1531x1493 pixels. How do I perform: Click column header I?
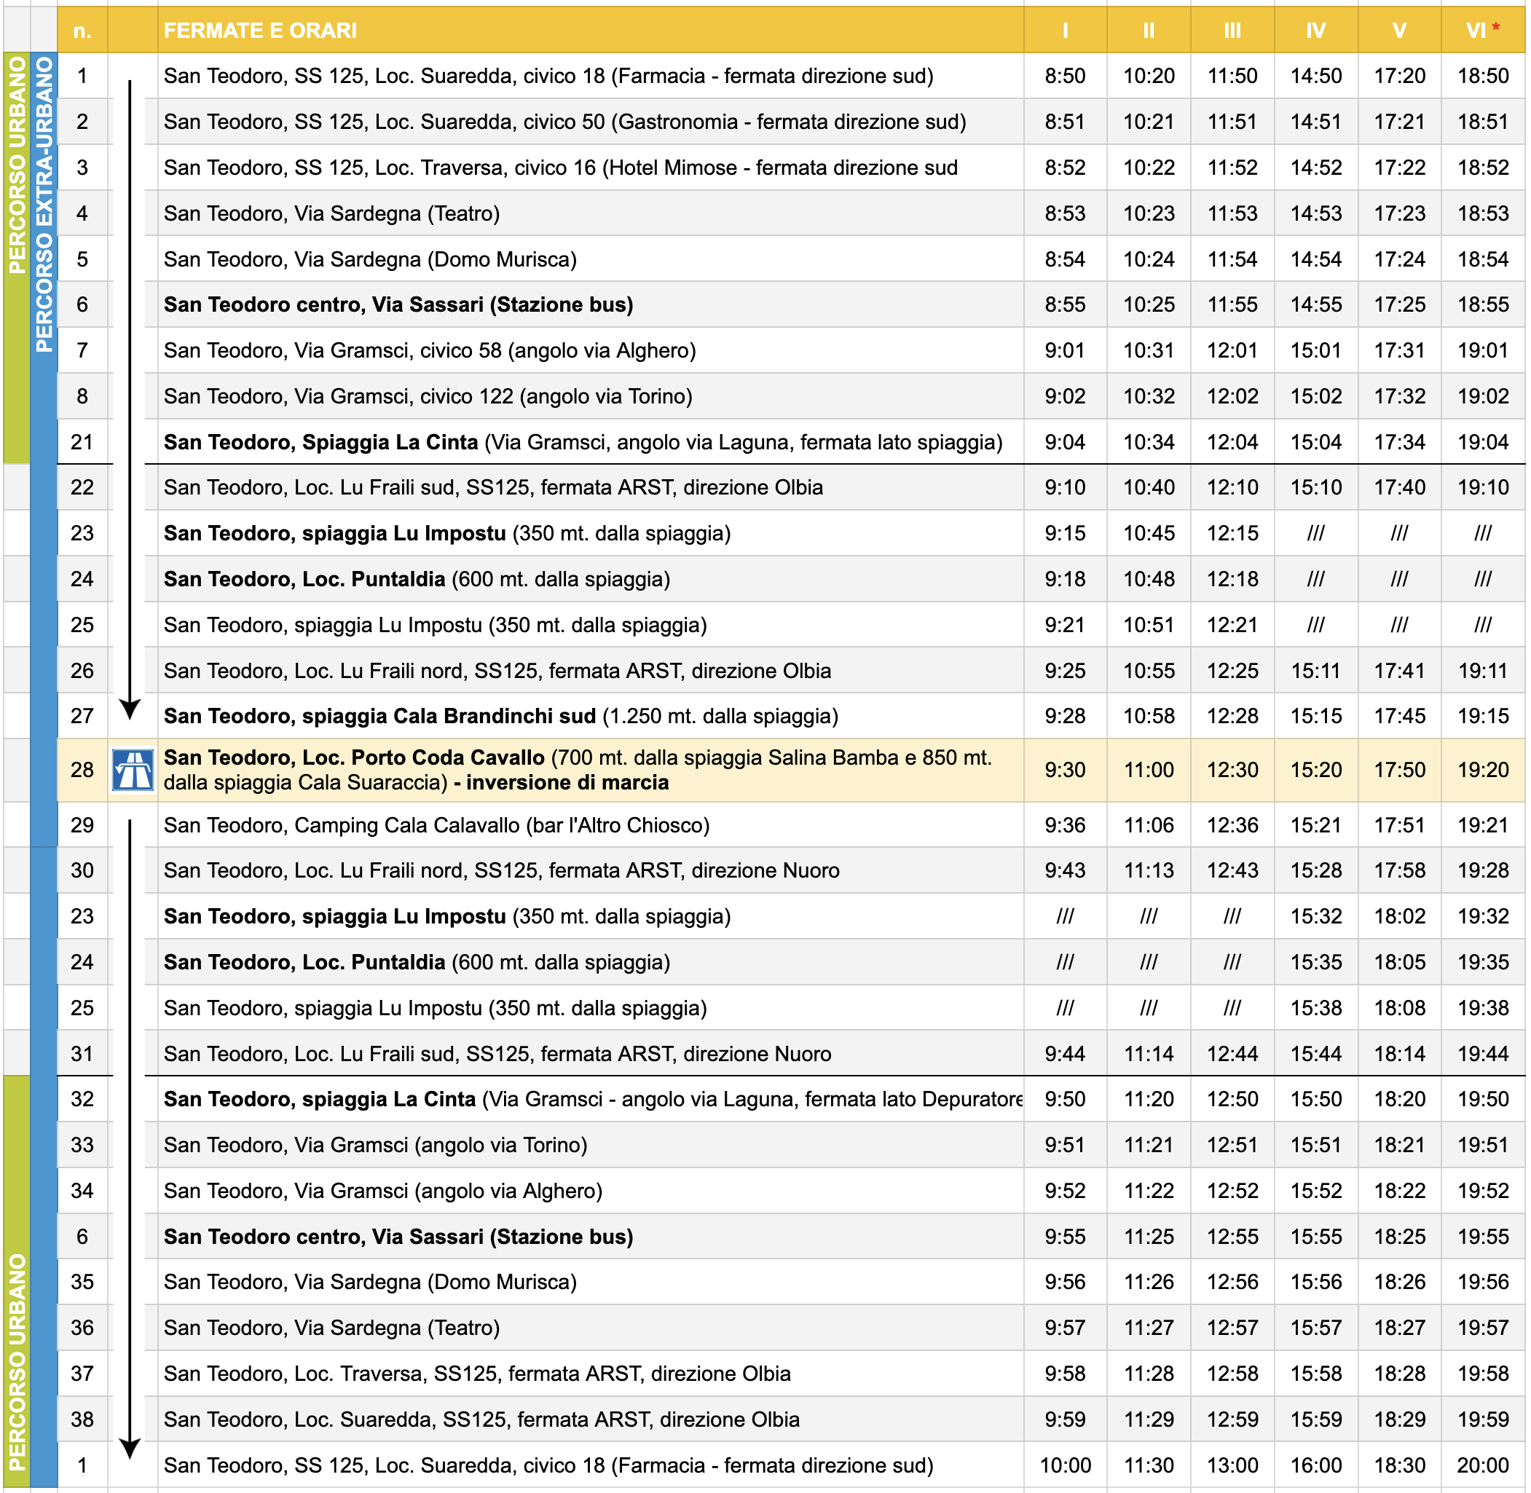[1065, 31]
